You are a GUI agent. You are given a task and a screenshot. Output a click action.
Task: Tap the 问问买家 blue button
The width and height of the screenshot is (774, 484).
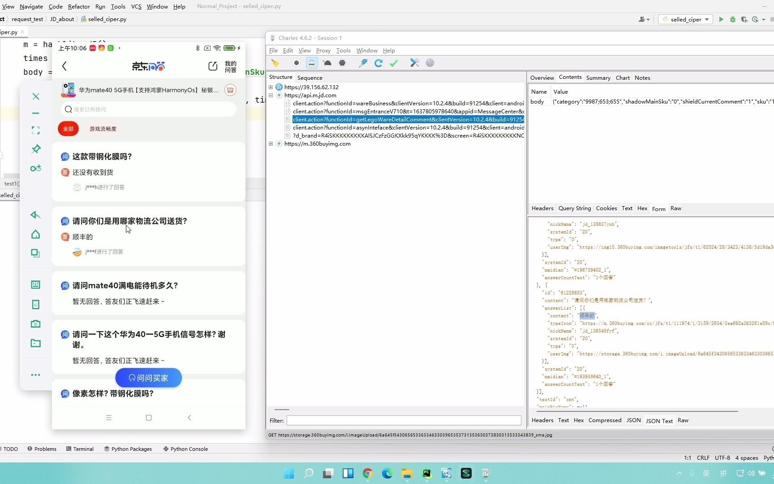tap(148, 378)
